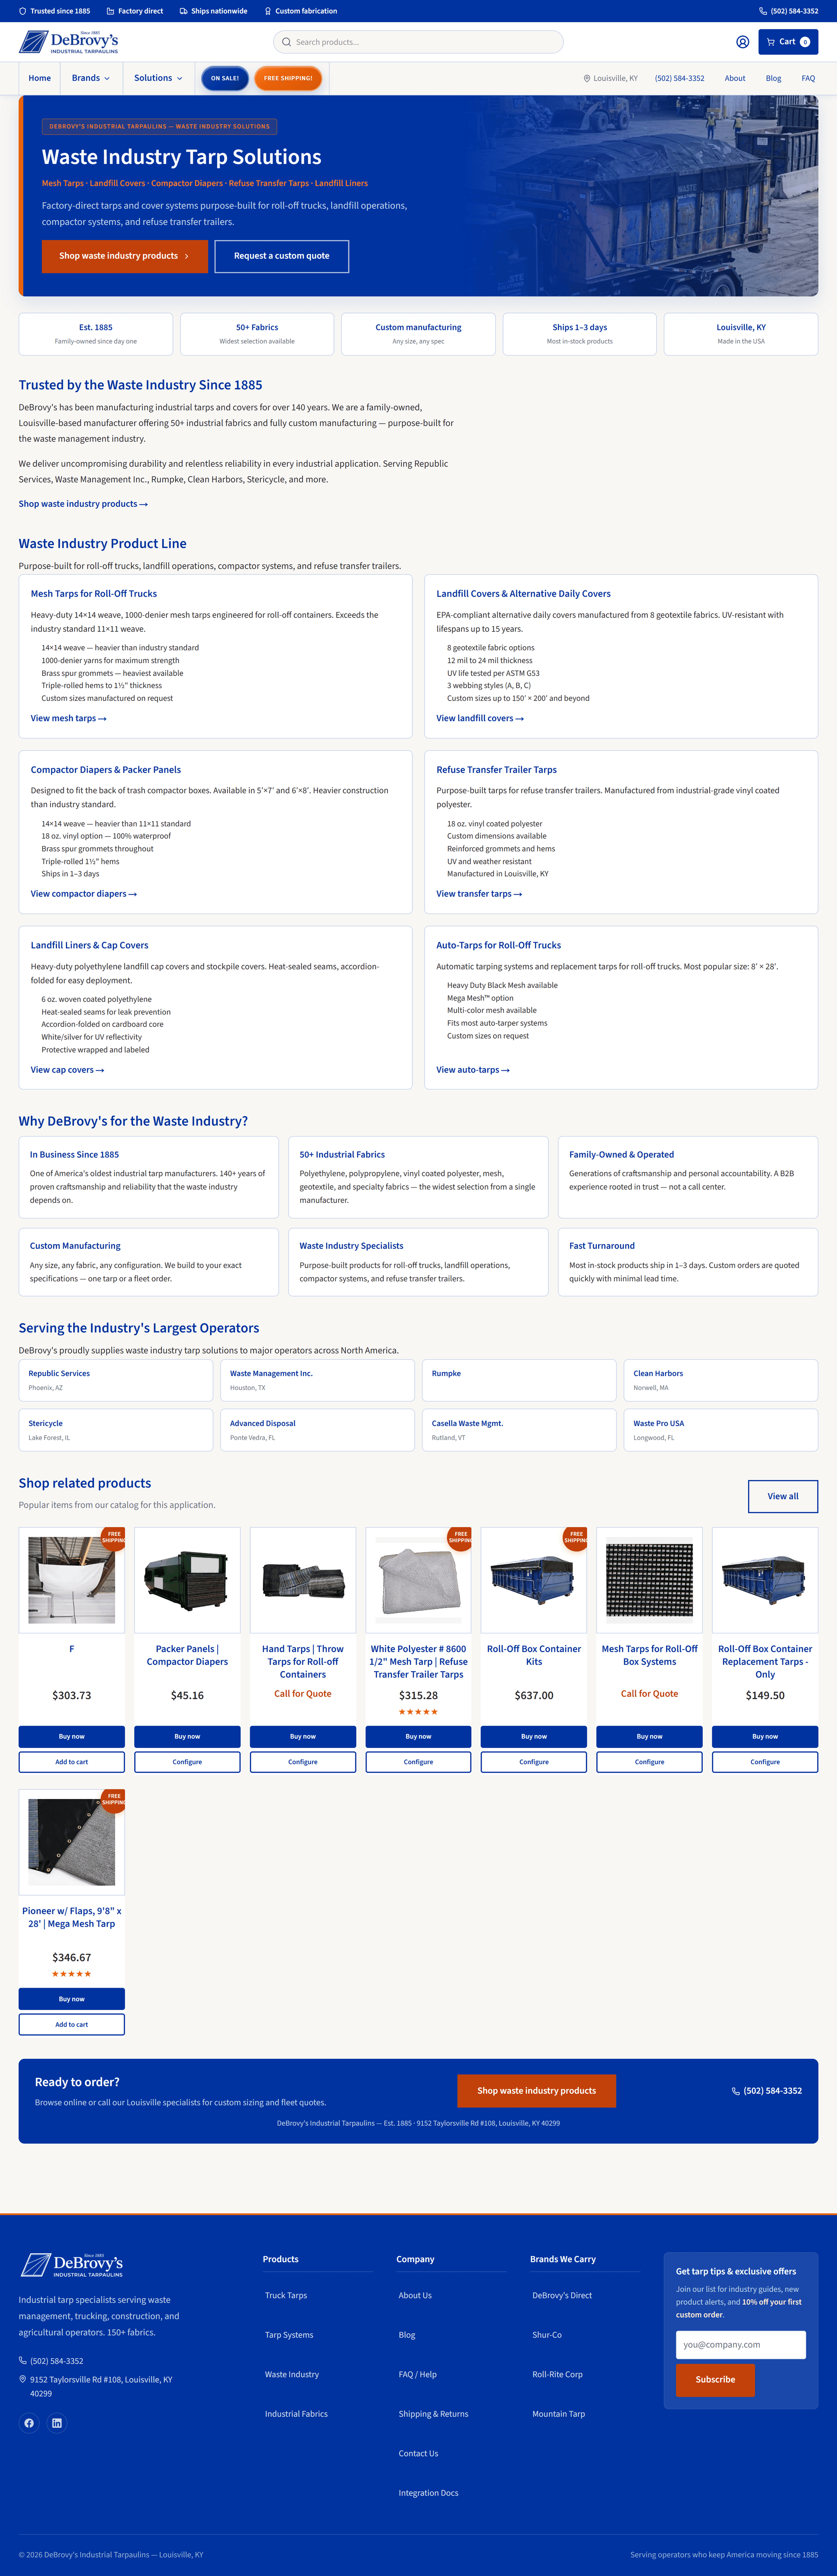The image size is (837, 2576).
Task: Open the Blog nav link
Action: (773, 78)
